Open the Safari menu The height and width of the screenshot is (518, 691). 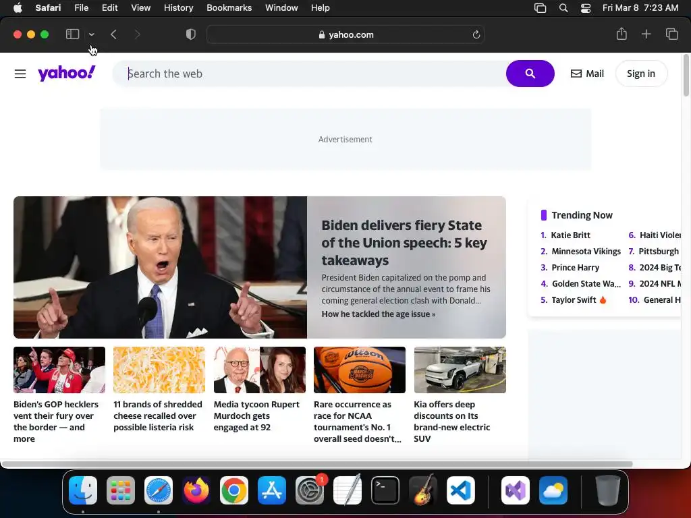pyautogui.click(x=48, y=8)
